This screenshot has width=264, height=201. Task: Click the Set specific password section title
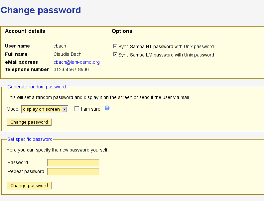pos(30,139)
